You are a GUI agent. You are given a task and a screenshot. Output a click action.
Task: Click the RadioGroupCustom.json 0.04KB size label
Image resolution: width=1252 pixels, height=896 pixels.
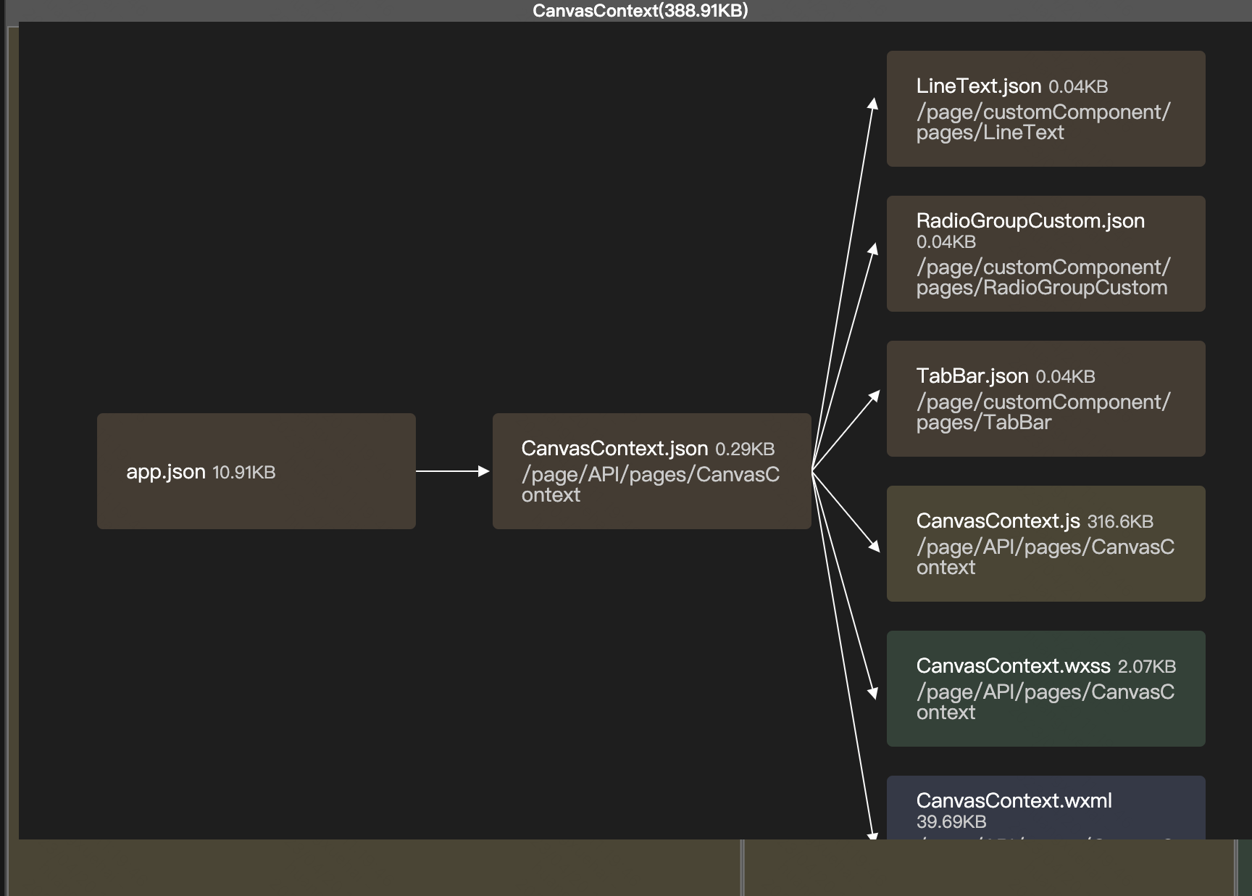tap(946, 242)
